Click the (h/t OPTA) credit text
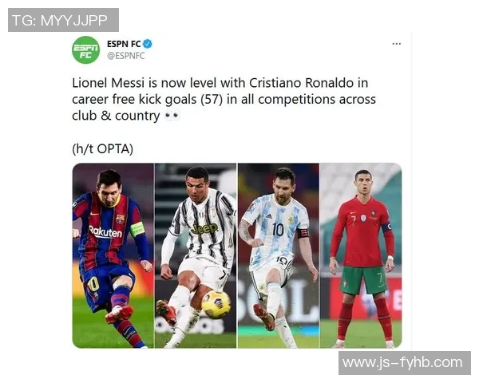The width and height of the screenshot is (479, 383). (x=103, y=149)
